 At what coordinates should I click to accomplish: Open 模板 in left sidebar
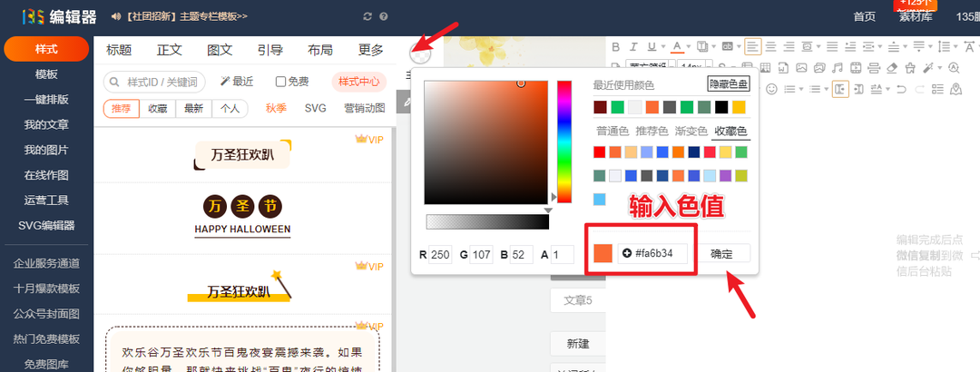[46, 74]
